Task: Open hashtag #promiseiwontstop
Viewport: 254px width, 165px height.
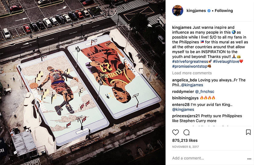Action: (190, 66)
